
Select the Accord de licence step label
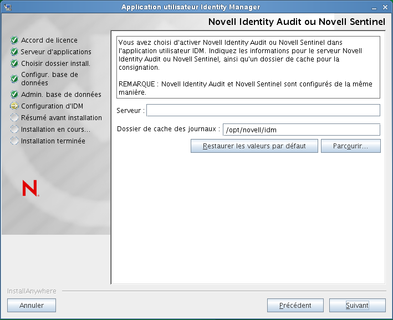click(x=49, y=40)
